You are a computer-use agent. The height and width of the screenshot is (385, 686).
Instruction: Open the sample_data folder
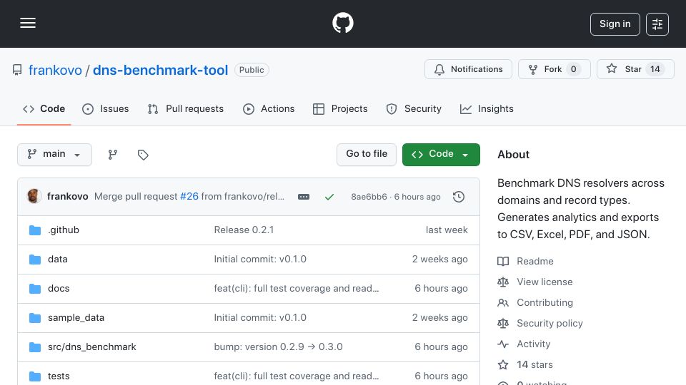tap(76, 318)
